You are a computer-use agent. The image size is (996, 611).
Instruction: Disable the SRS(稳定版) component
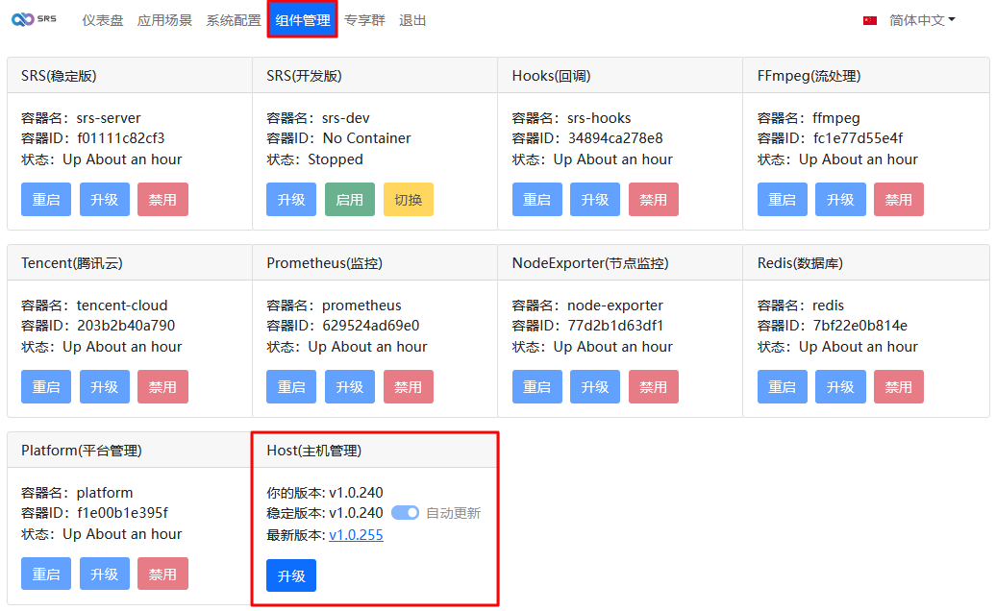[162, 199]
